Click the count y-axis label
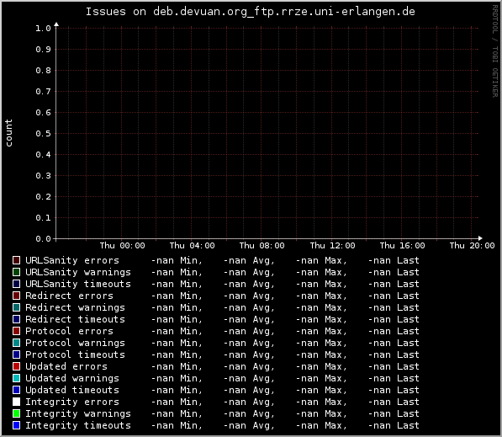Image resolution: width=502 pixels, height=437 pixels. (8, 133)
